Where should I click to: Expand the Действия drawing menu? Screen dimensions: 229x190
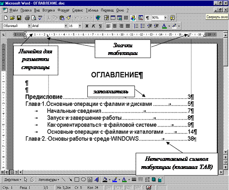click(x=13, y=179)
